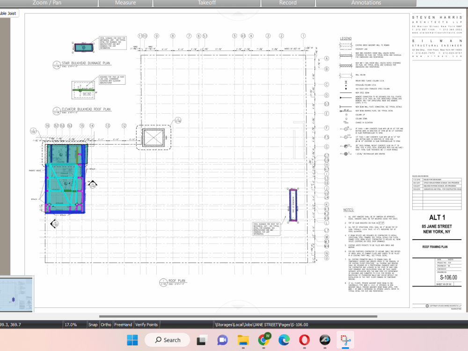Click the S-106.00 page path text
Image resolution: width=468 pixels, height=351 pixels.
click(x=262, y=324)
